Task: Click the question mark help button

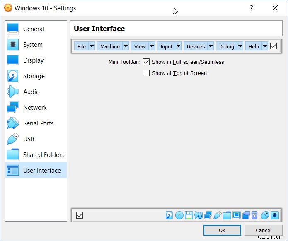Action: point(251,8)
